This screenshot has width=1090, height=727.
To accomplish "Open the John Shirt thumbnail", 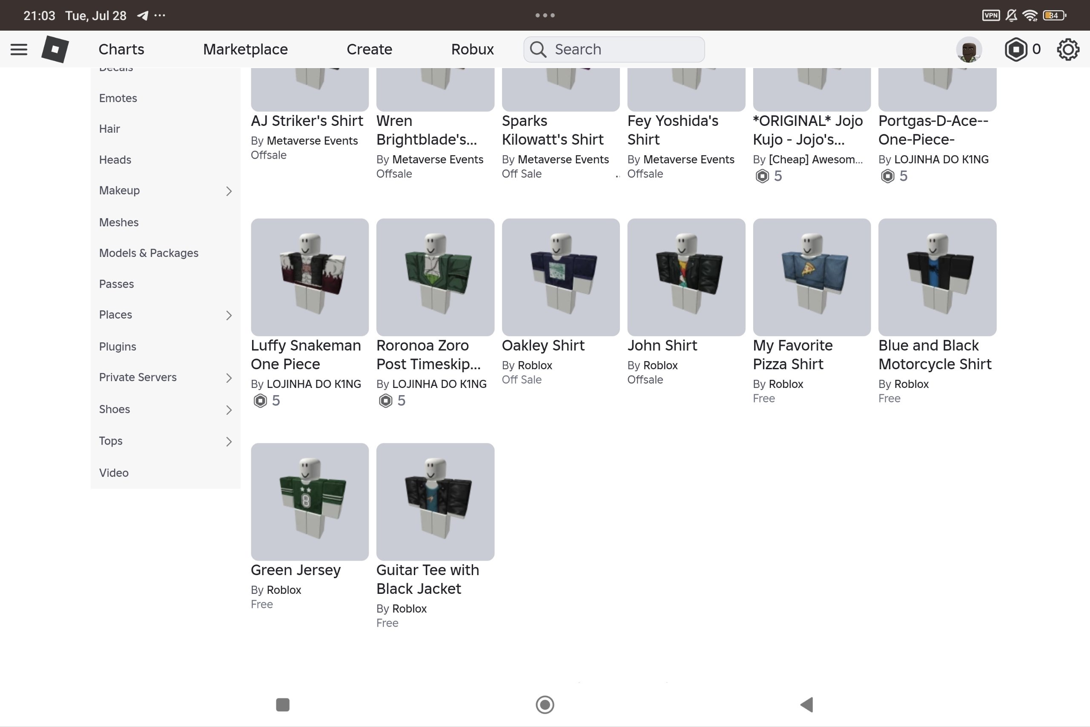I will coord(686,277).
